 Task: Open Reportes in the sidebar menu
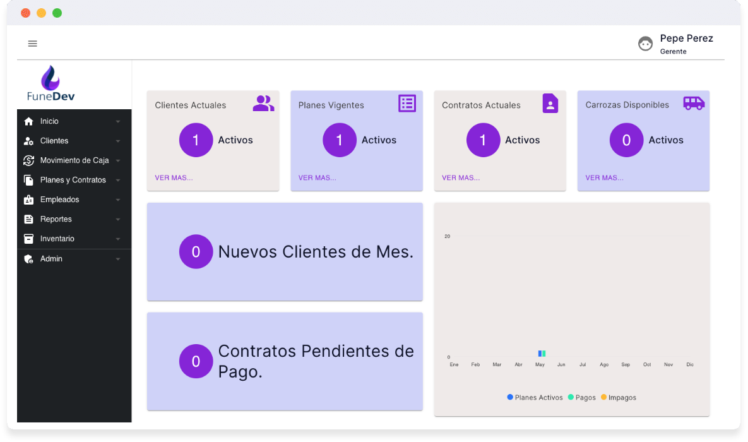(56, 219)
